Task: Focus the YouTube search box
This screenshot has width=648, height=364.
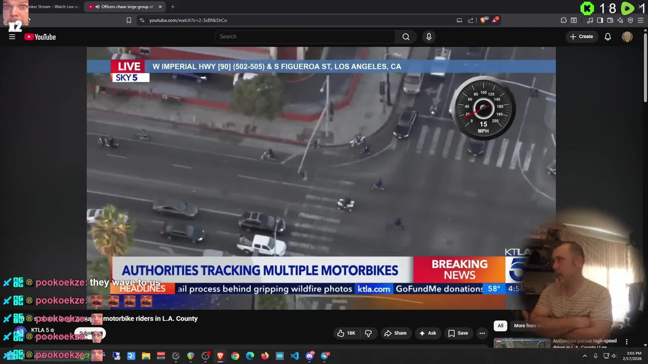Action: click(x=305, y=36)
